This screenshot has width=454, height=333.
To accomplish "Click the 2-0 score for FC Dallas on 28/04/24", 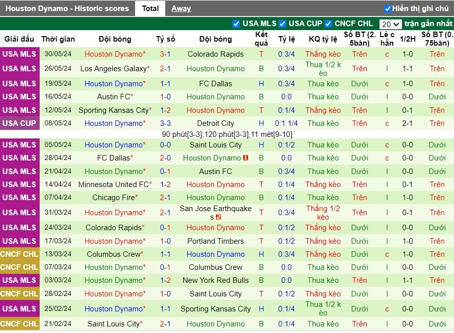I will coord(165,158).
